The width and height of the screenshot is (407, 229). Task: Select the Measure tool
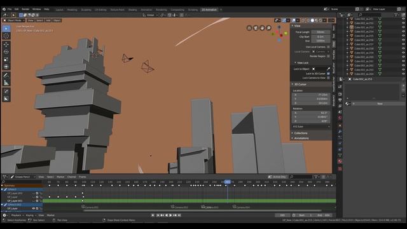tap(6, 83)
